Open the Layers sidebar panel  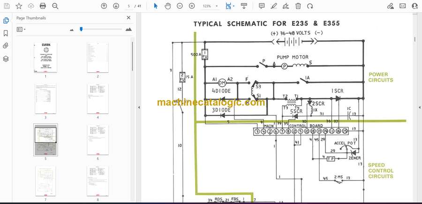[x=6, y=59]
